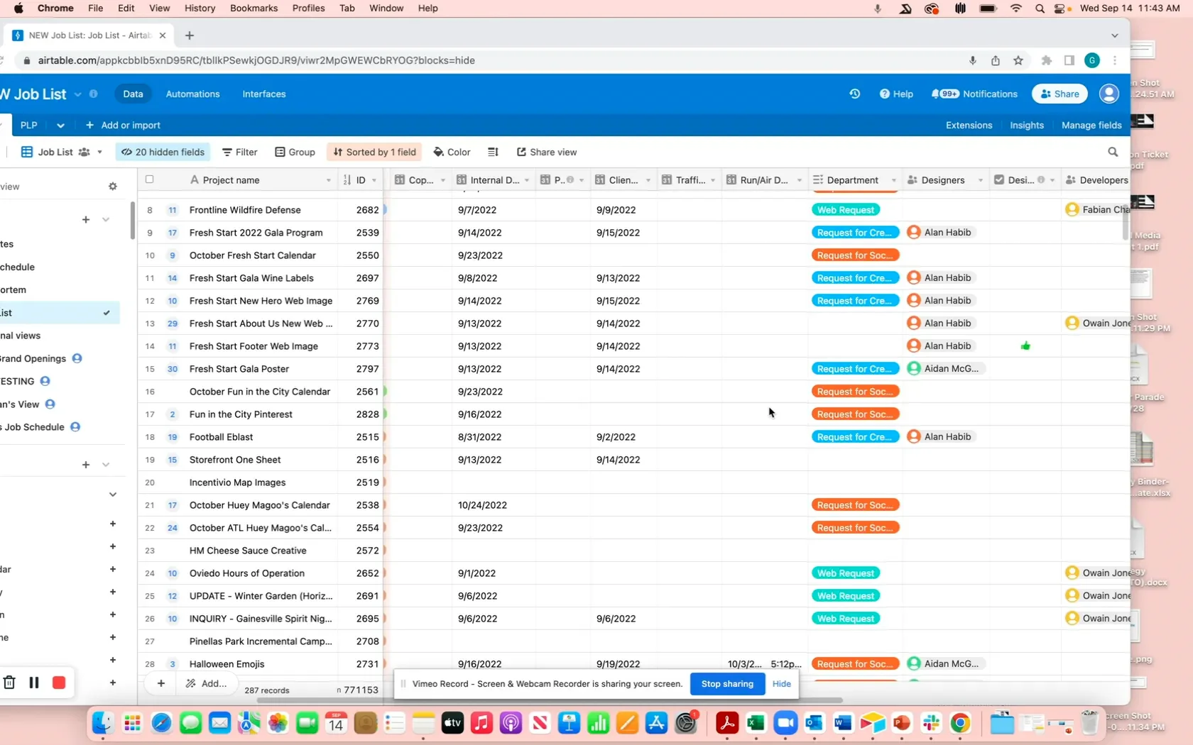The width and height of the screenshot is (1193, 745).
Task: Click the Share button
Action: [1059, 94]
